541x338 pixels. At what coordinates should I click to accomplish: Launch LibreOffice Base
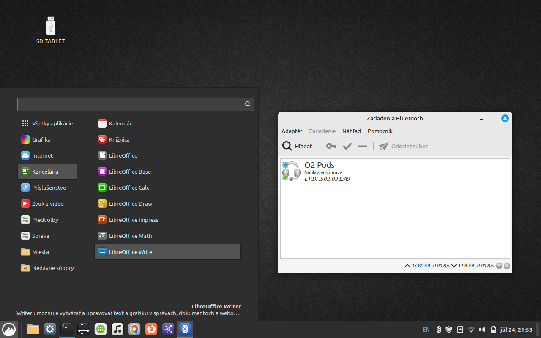(x=167, y=172)
